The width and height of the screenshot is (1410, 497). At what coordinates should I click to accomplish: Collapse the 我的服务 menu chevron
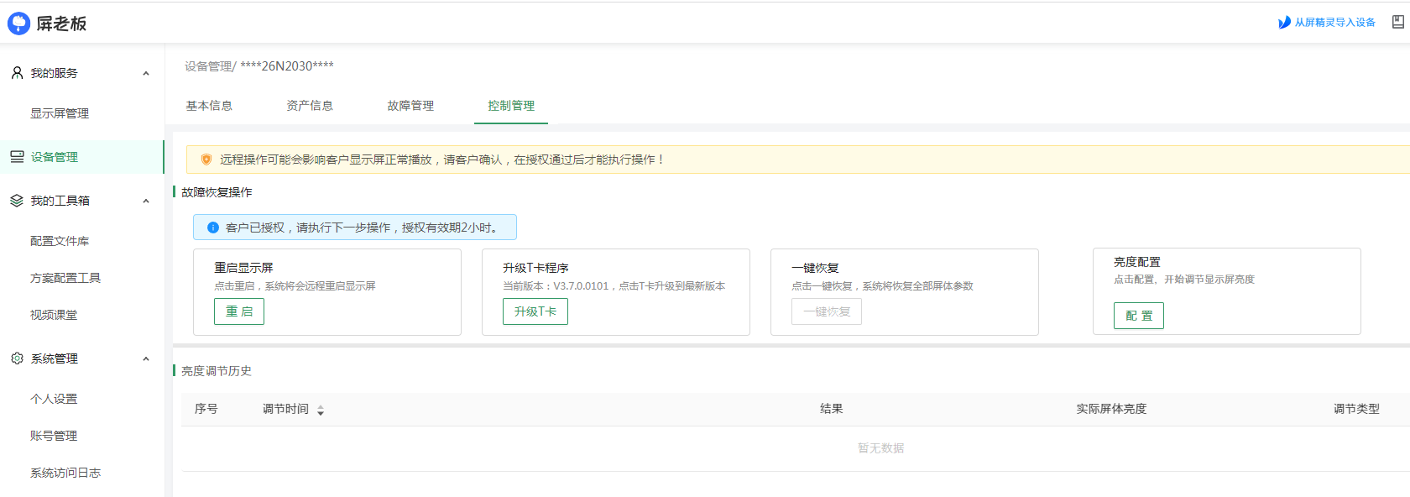tap(146, 74)
